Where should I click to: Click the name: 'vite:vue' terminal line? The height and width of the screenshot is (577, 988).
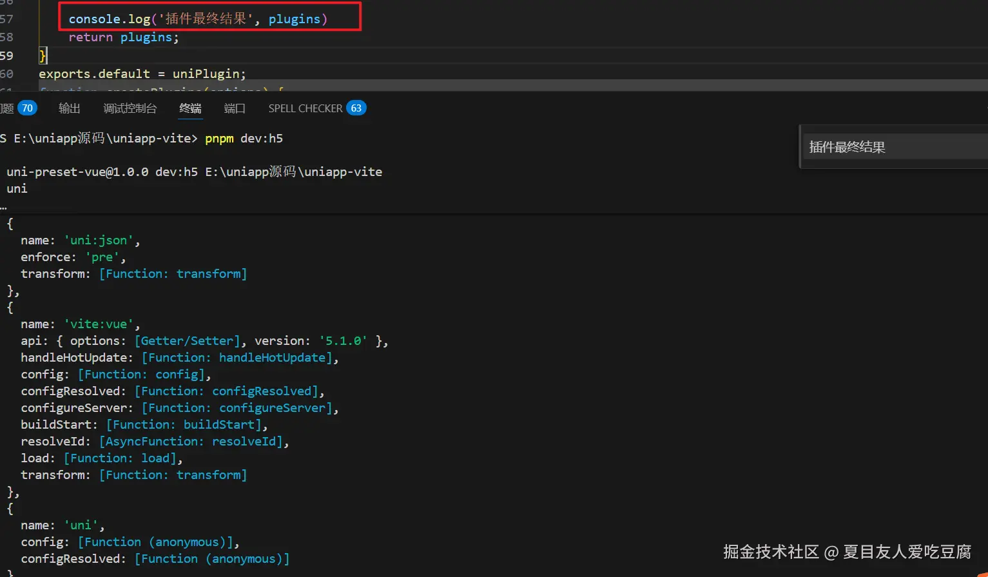[81, 324]
